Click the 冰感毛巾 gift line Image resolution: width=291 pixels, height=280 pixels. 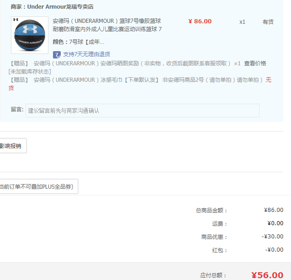(148, 80)
